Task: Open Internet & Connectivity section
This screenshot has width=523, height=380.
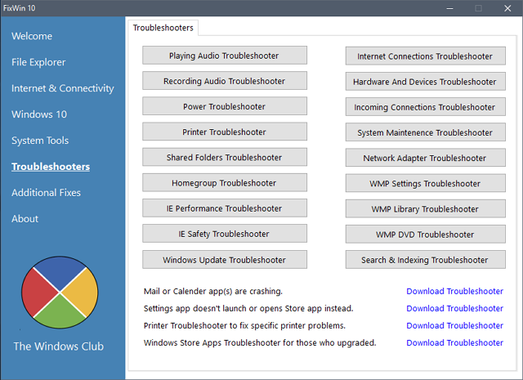Action: click(63, 88)
